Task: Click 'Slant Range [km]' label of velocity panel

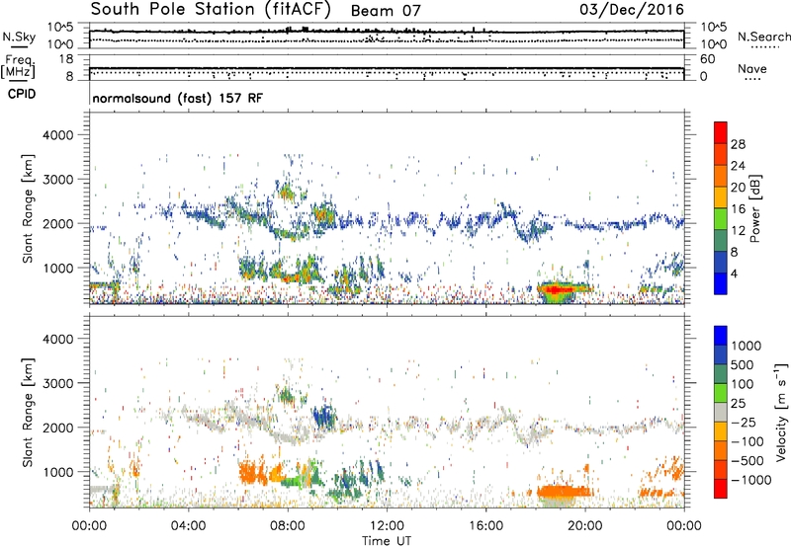Action: point(28,413)
